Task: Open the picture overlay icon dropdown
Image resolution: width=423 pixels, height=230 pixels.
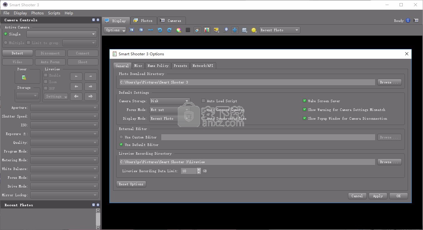Action: coord(216,30)
